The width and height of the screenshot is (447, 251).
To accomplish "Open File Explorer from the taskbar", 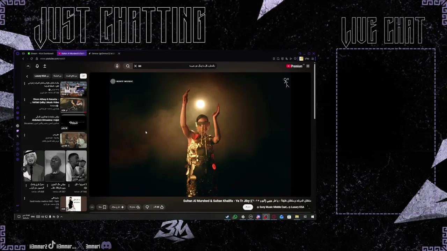I will pos(297,217).
